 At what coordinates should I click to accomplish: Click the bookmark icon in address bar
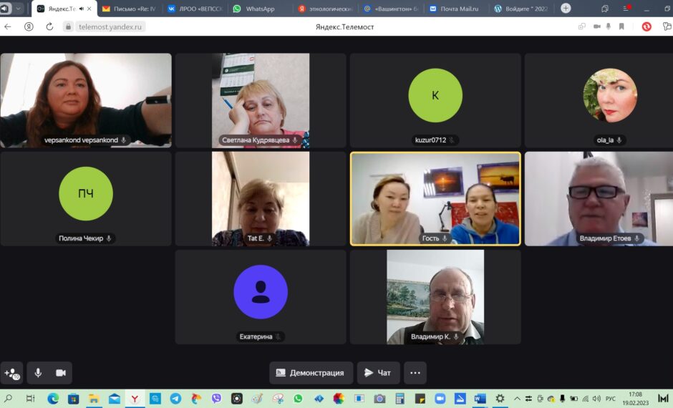click(x=621, y=26)
